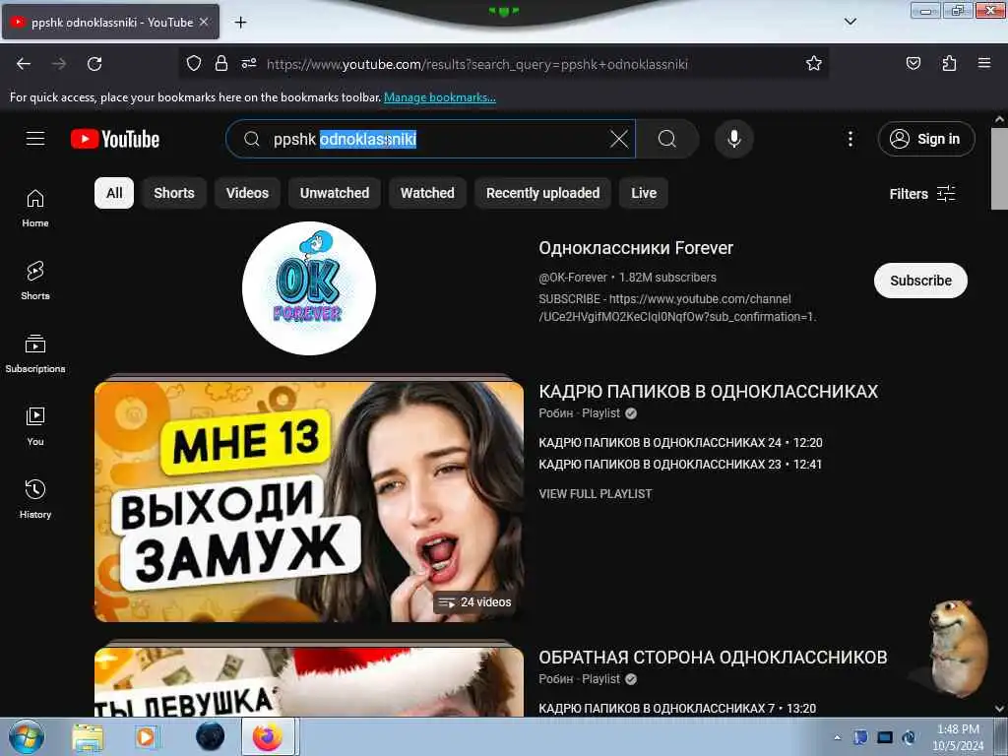1008x756 pixels.
Task: Run search with the magnifier button
Action: tap(667, 139)
